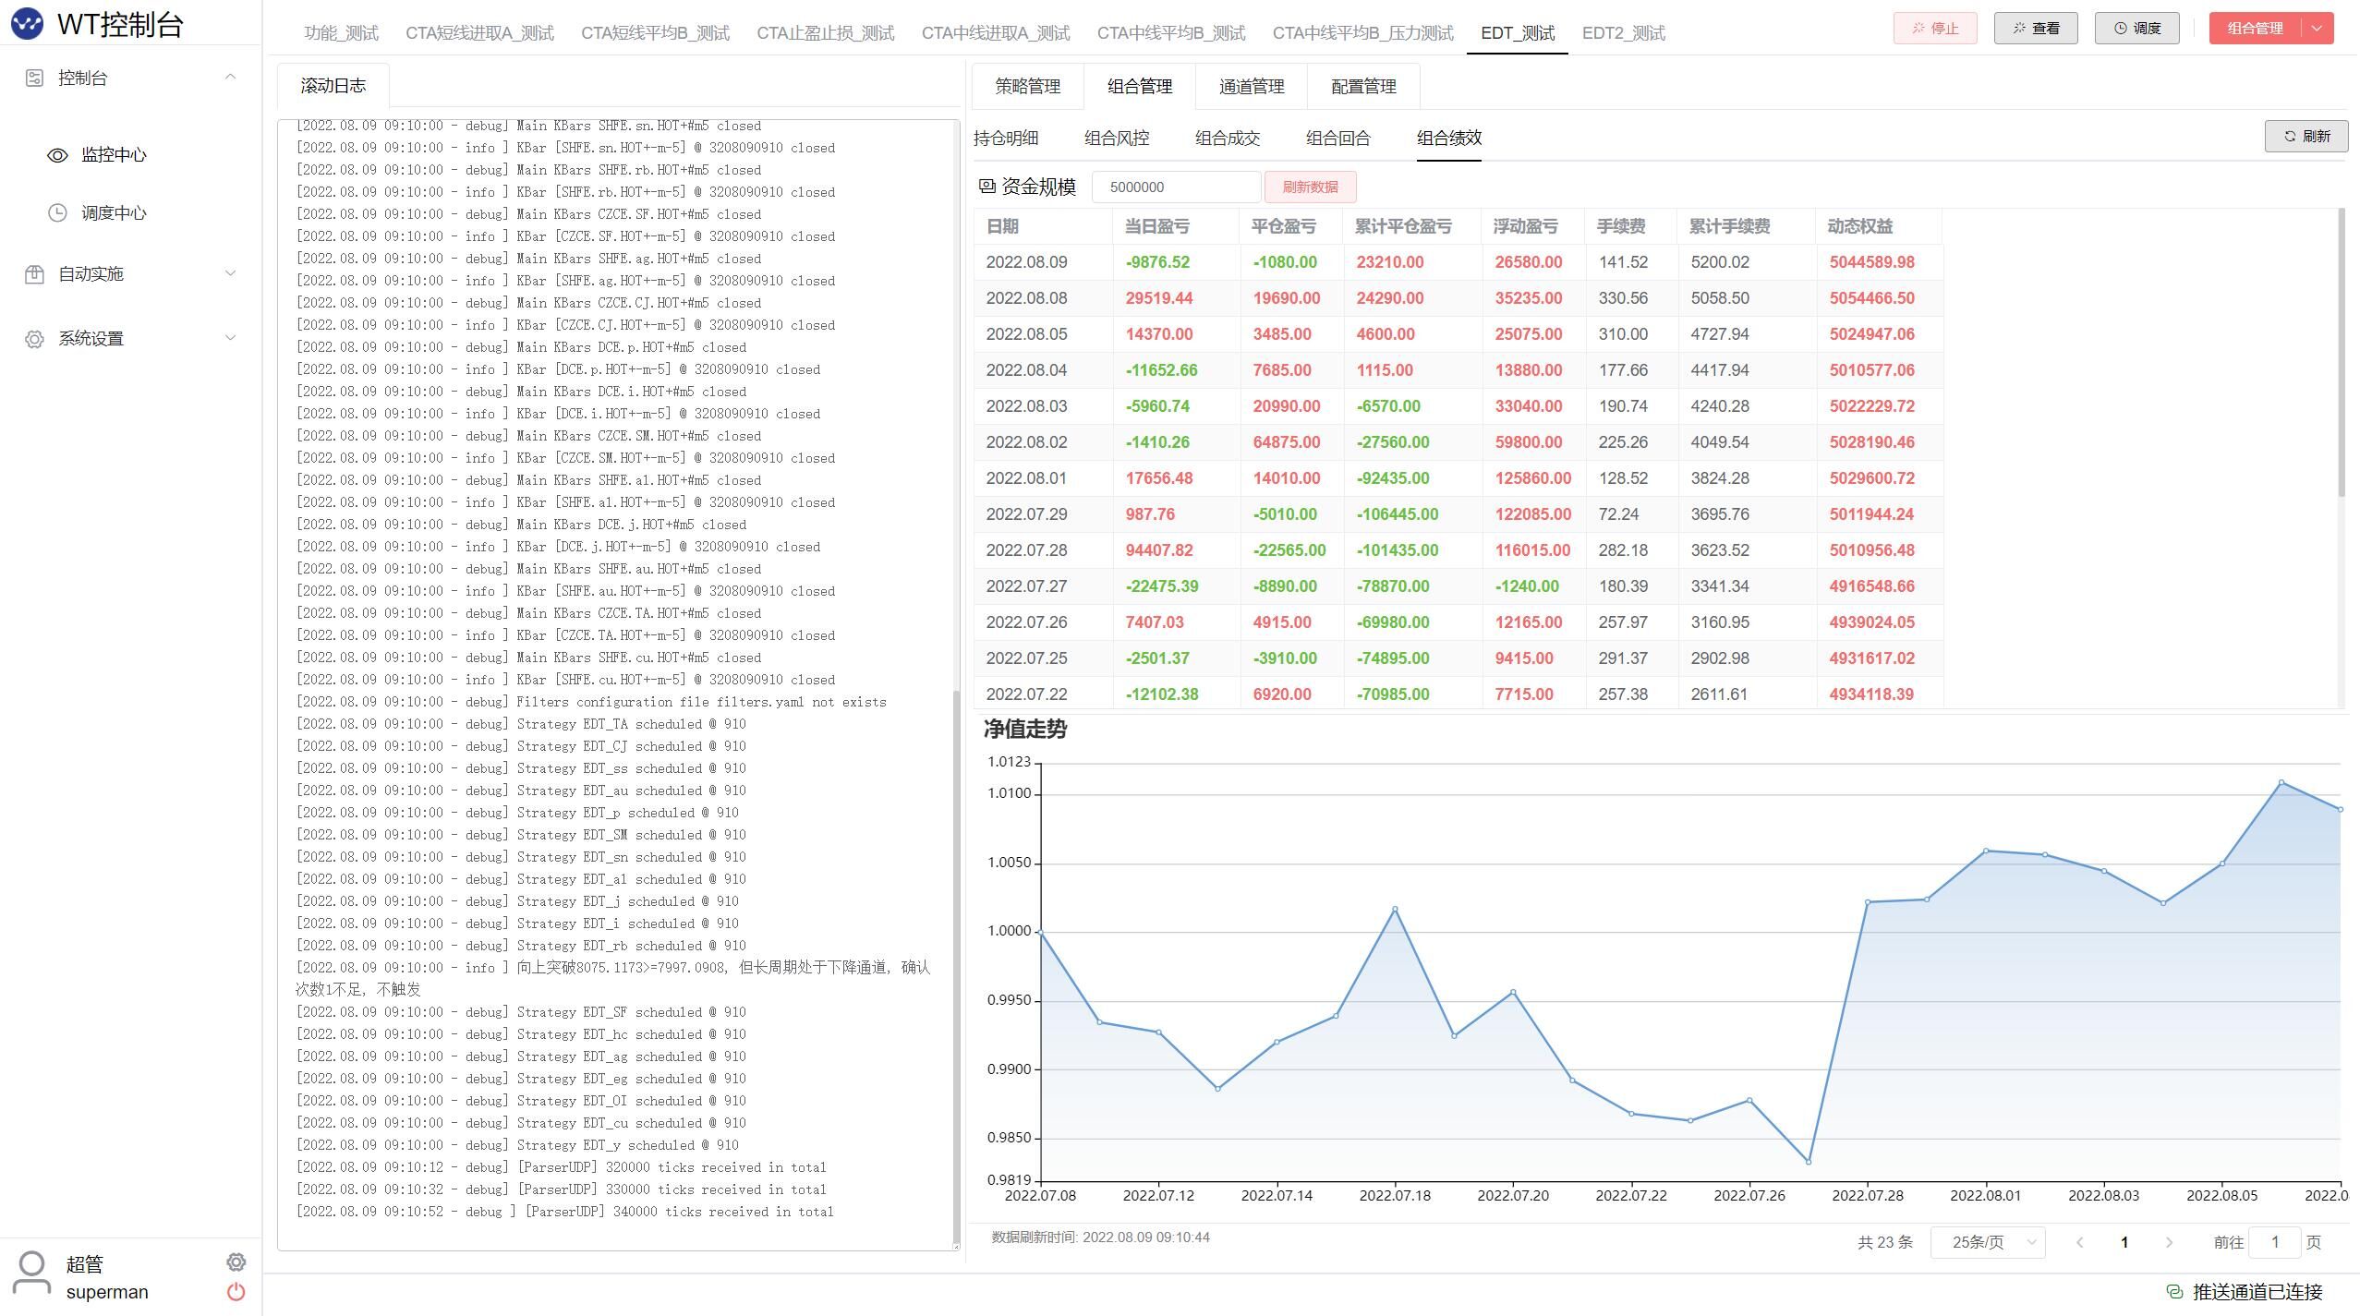Click page number 1 in pagination

tap(2124, 1242)
